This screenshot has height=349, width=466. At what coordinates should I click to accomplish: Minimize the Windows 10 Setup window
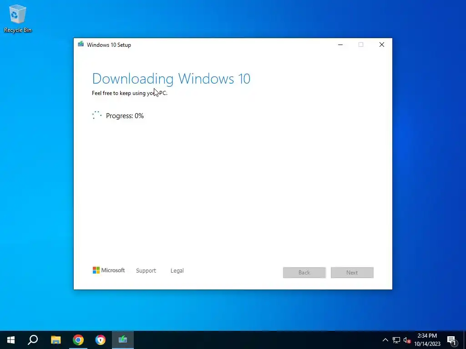(x=340, y=45)
